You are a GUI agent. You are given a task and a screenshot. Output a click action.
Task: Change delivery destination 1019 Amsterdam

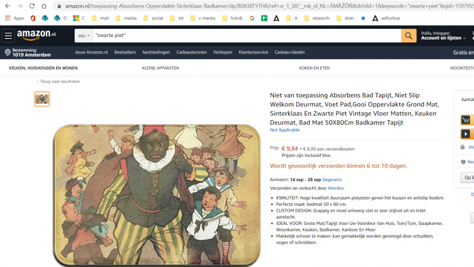click(x=28, y=53)
